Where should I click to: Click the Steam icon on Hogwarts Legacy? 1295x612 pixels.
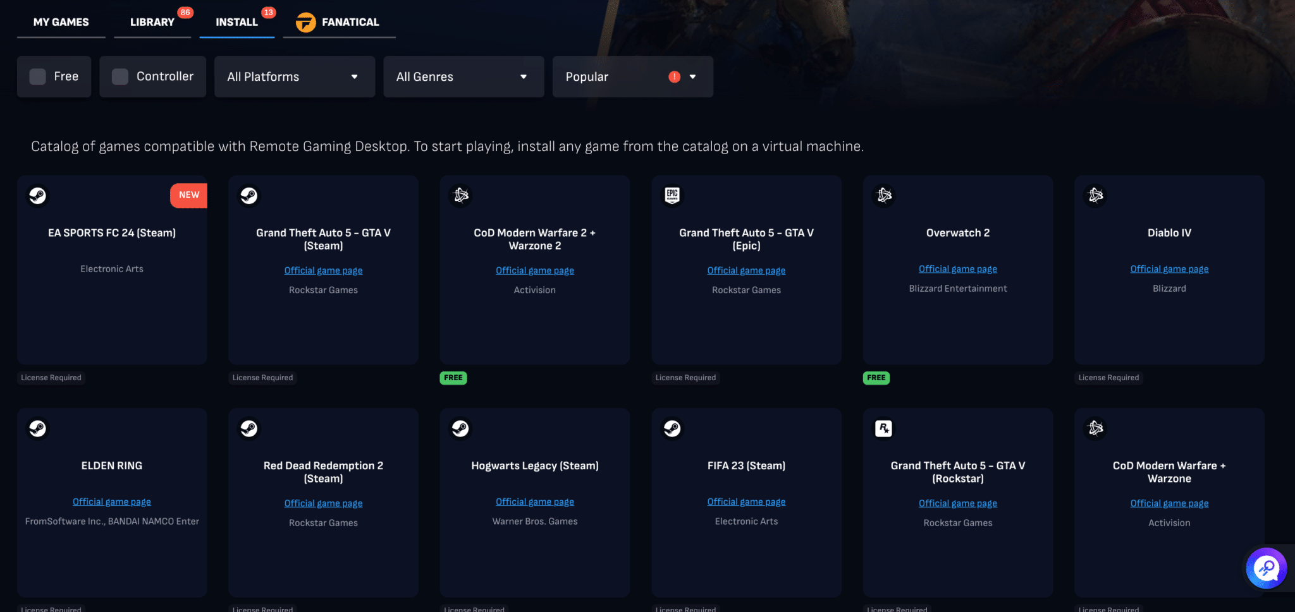tap(460, 428)
